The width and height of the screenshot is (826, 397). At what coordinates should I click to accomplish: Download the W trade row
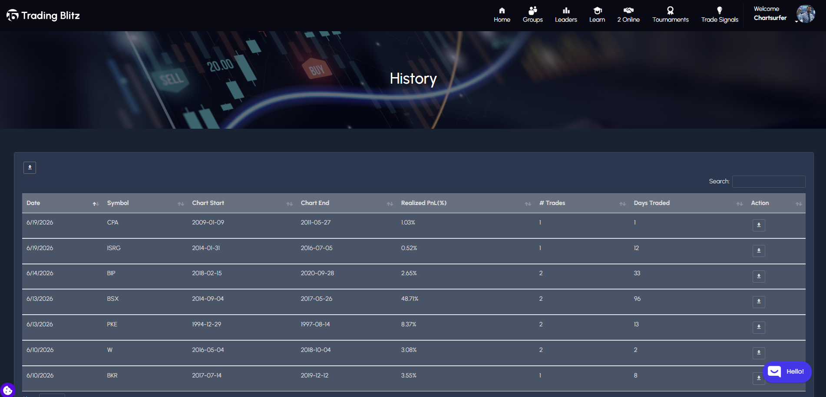pos(759,353)
